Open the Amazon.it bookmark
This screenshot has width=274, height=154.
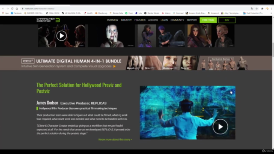213,13
